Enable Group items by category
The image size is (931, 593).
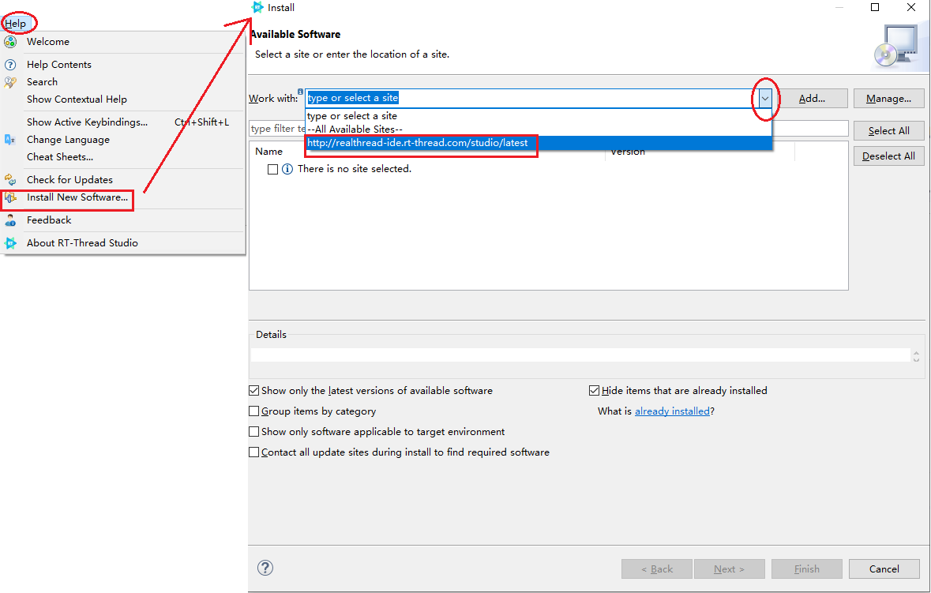pyautogui.click(x=253, y=411)
